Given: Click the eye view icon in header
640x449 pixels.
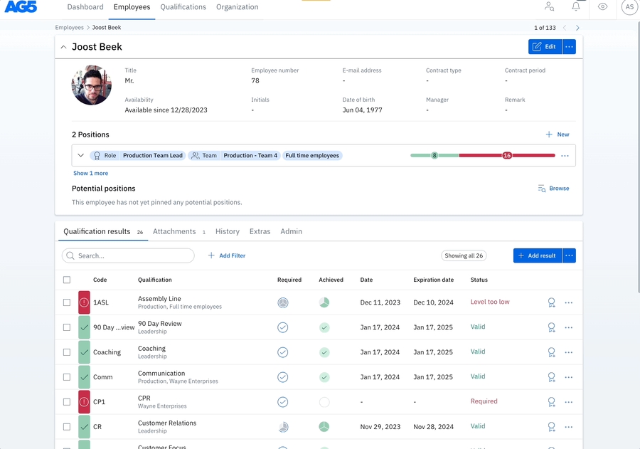Looking at the screenshot, I should [602, 7].
